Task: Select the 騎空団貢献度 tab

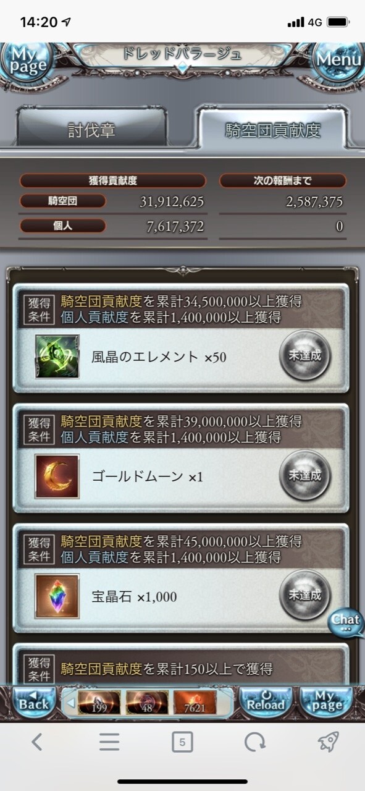Action: coord(272,129)
